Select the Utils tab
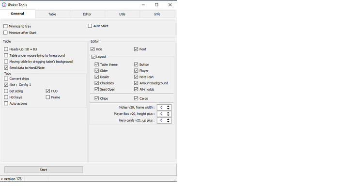 point(122,14)
